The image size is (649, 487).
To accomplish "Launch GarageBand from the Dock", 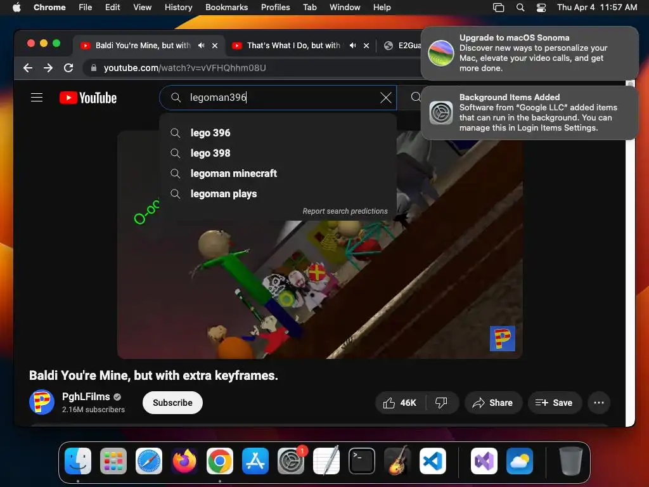I will pos(397,461).
